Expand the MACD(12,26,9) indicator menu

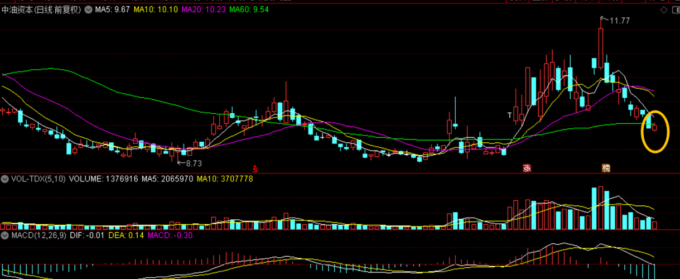(x=5, y=235)
